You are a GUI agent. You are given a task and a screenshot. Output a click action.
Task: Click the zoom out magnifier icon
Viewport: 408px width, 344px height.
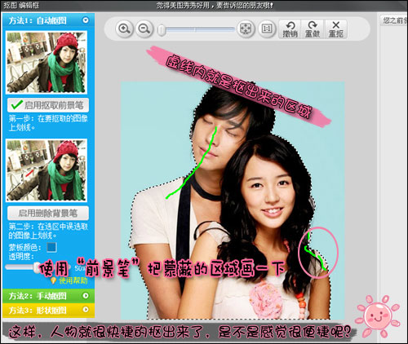[x=144, y=29]
